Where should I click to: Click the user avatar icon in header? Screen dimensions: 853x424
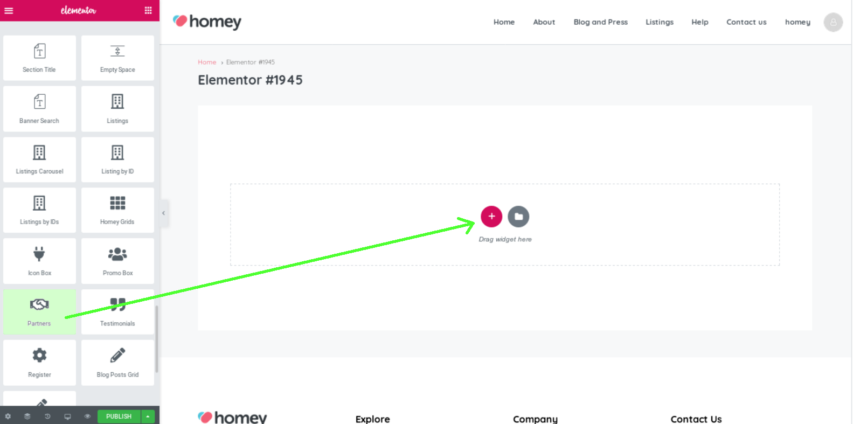point(833,22)
